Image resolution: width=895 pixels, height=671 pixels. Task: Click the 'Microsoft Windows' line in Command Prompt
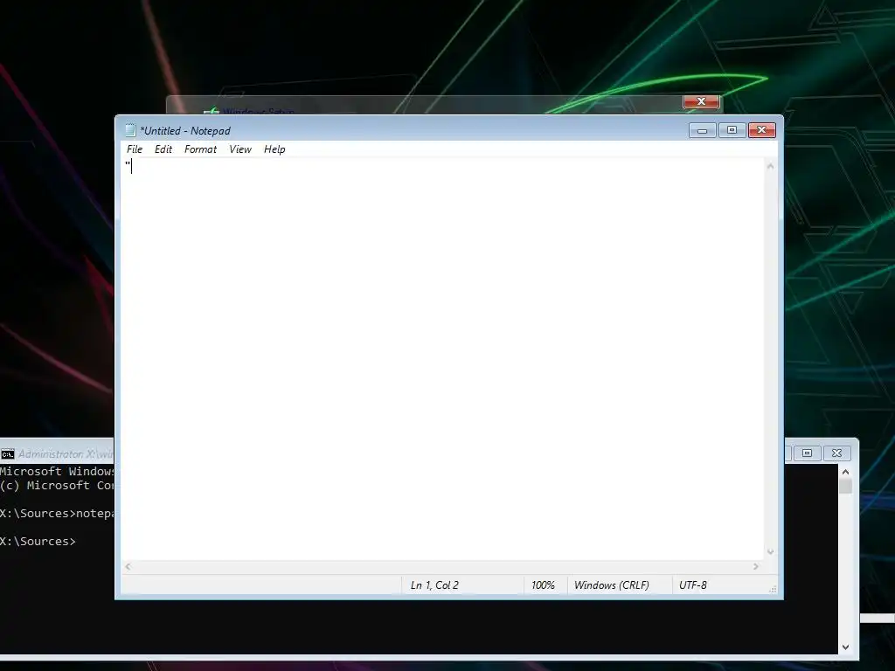(x=57, y=471)
